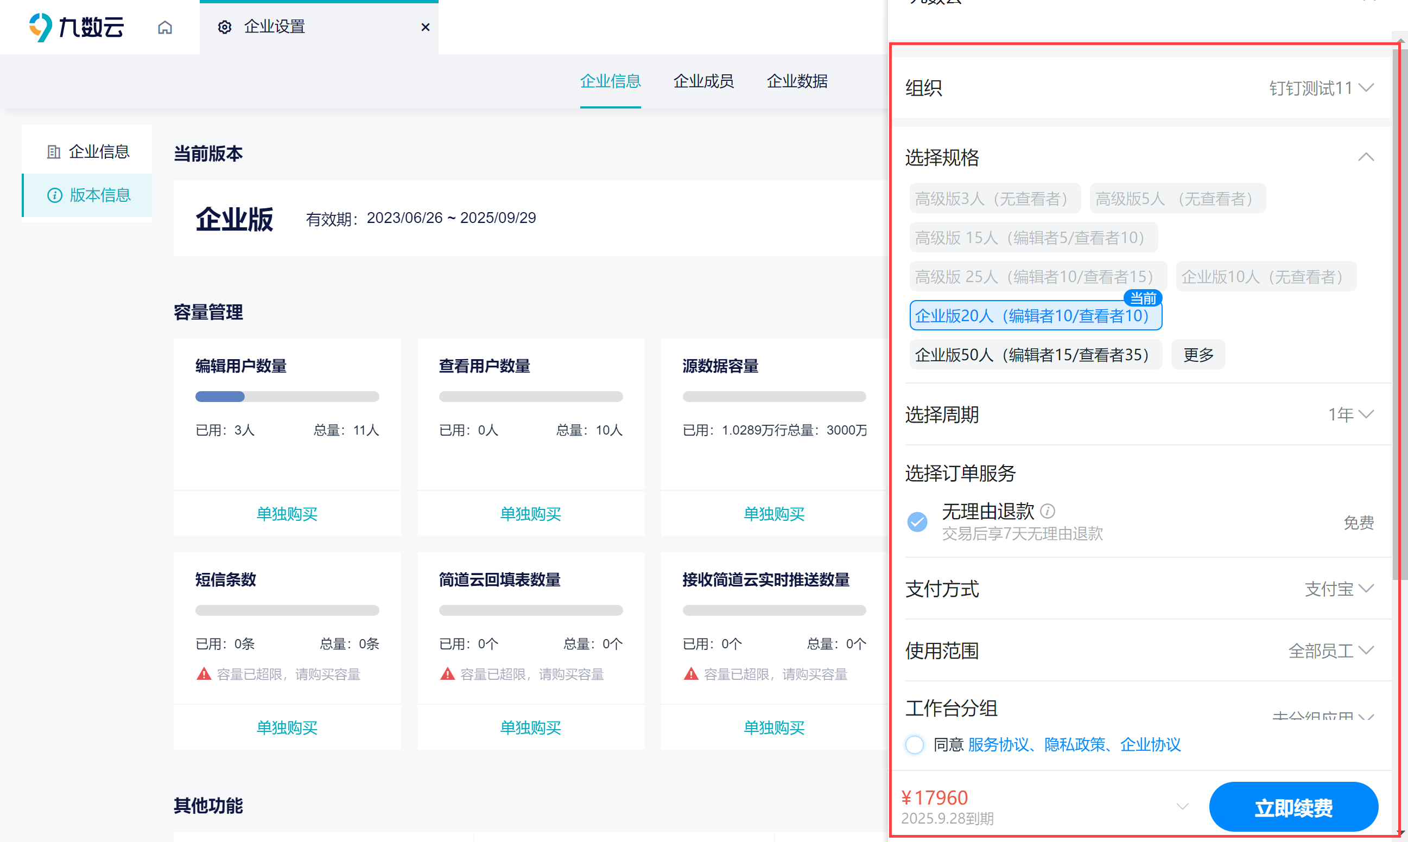Switch to the 企业数据 tab

(796, 81)
